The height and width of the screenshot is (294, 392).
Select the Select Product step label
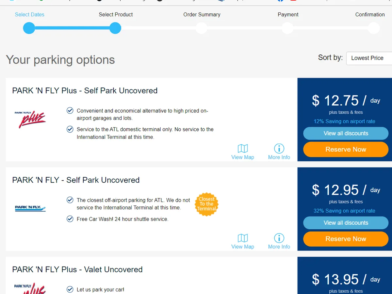[116, 15]
